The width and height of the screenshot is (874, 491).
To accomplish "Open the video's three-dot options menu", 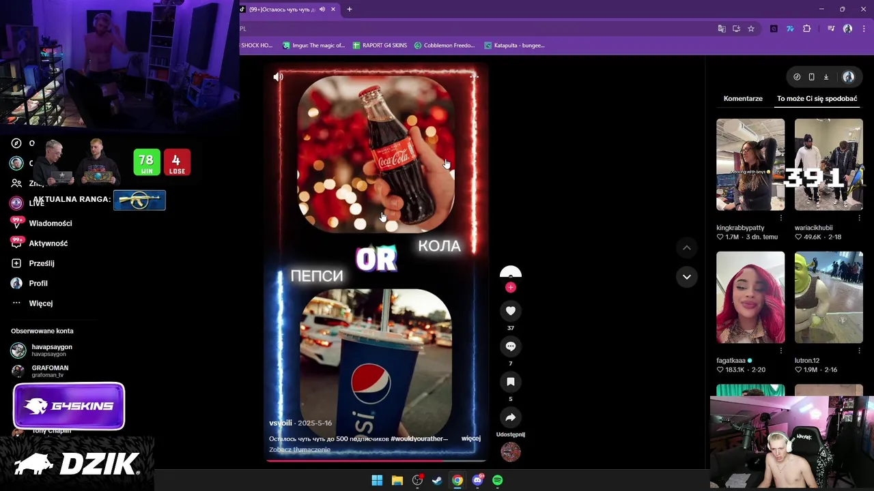I will [x=474, y=76].
